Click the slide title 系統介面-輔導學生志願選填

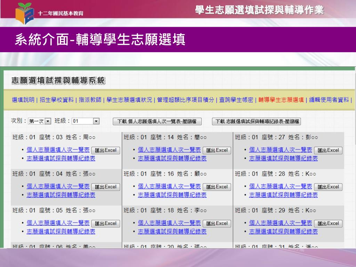coord(100,40)
